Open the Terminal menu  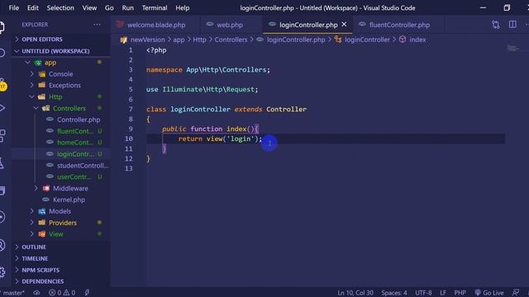click(x=155, y=7)
